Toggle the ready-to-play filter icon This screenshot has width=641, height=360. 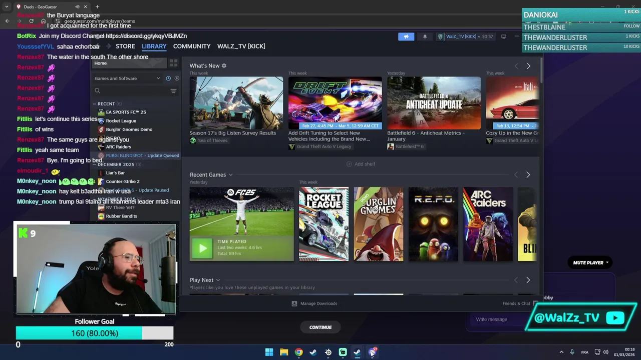pos(176,78)
